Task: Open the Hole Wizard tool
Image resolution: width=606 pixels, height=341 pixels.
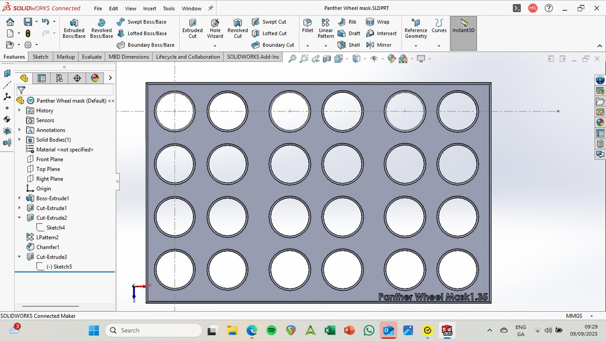Action: point(215,29)
